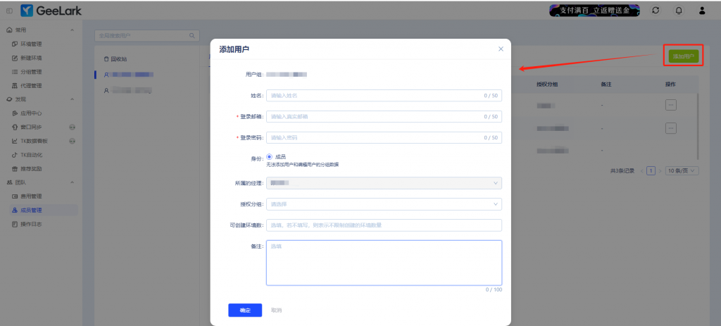Click the sidebar collapse icon beside the GeeLark logo
Viewport: 721px width, 326px height.
(9, 11)
